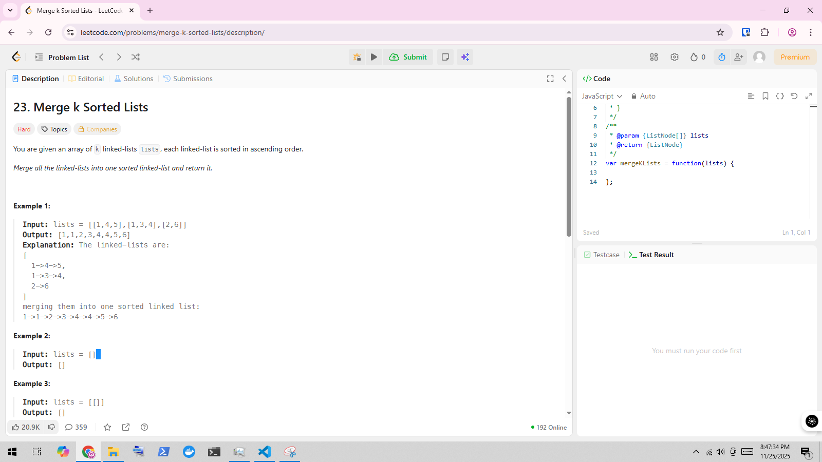This screenshot has width=822, height=462.
Task: Open the Testcase tab
Action: 602,255
